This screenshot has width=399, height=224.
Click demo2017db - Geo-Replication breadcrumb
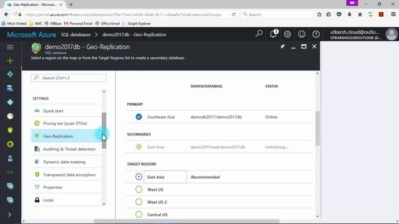134,35
